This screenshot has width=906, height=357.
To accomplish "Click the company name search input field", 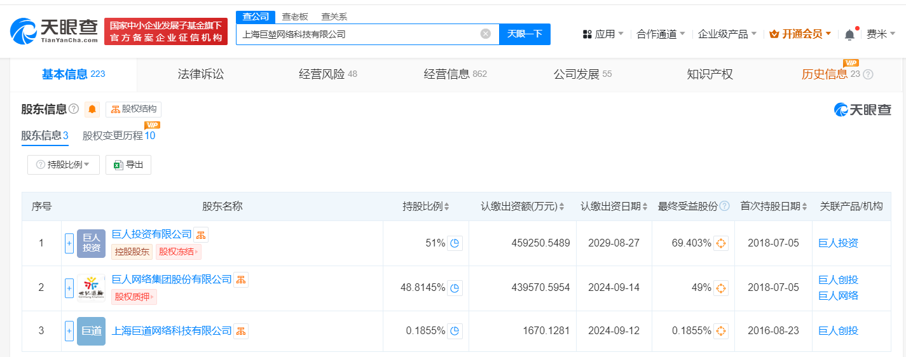I will click(359, 34).
